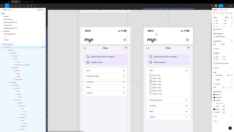
Task: Expand Skills chevron in left mockup
Action: click(x=124, y=87)
